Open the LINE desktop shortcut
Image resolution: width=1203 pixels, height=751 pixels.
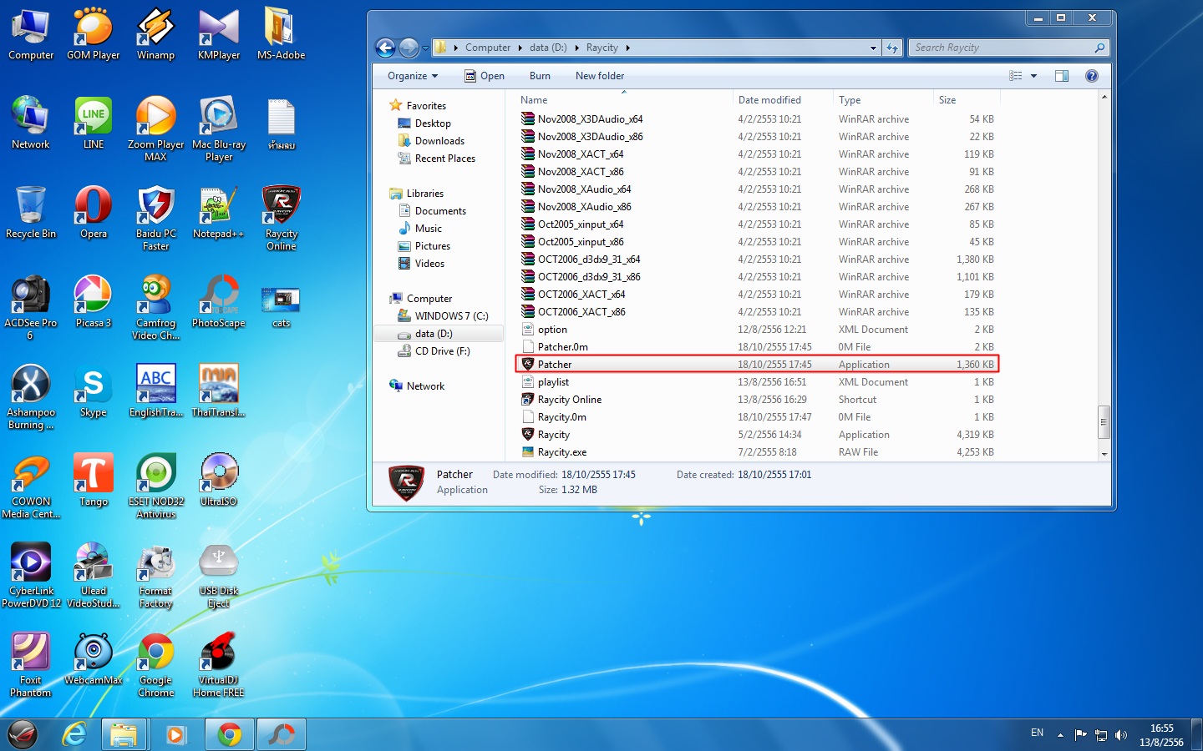coord(93,123)
